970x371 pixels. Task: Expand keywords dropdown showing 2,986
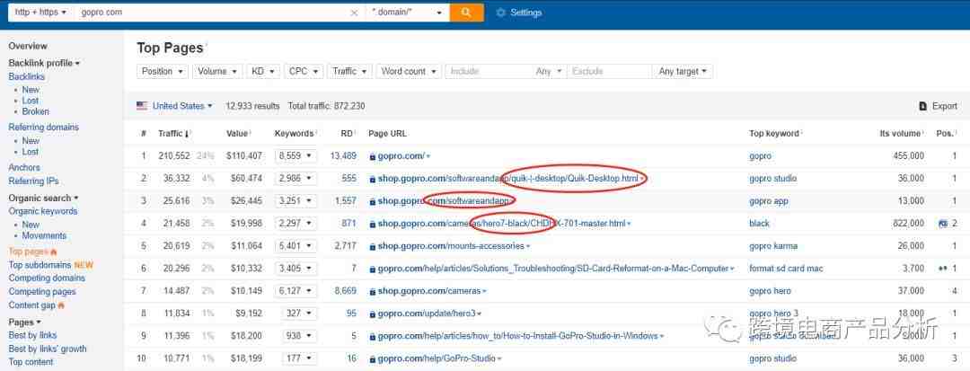295,178
